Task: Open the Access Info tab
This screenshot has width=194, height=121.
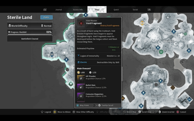Action: pyautogui.click(x=78, y=10)
